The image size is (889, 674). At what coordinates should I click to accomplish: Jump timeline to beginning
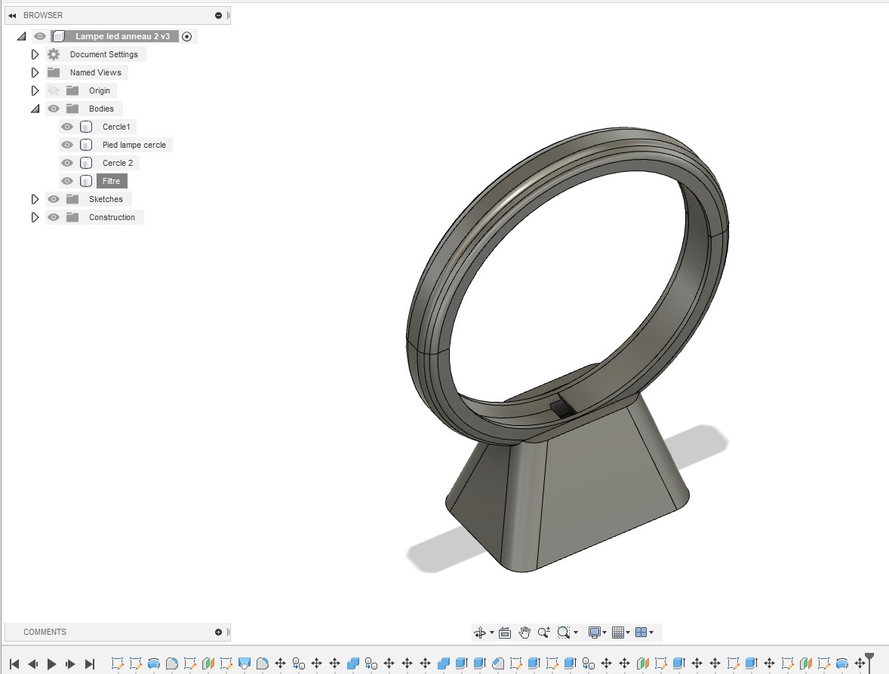pos(15,663)
